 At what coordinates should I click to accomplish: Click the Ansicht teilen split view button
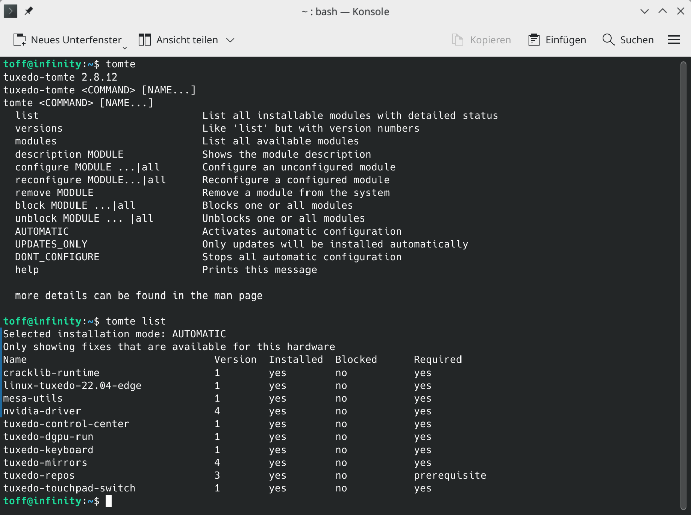click(x=179, y=40)
